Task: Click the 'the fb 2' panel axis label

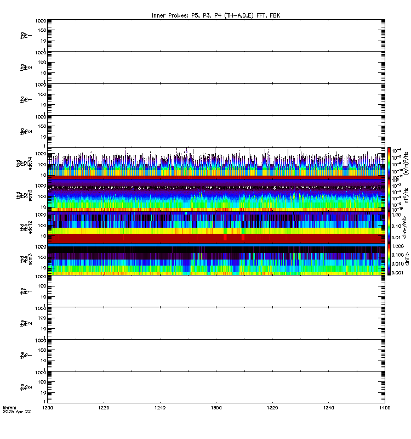Action: (x=26, y=387)
